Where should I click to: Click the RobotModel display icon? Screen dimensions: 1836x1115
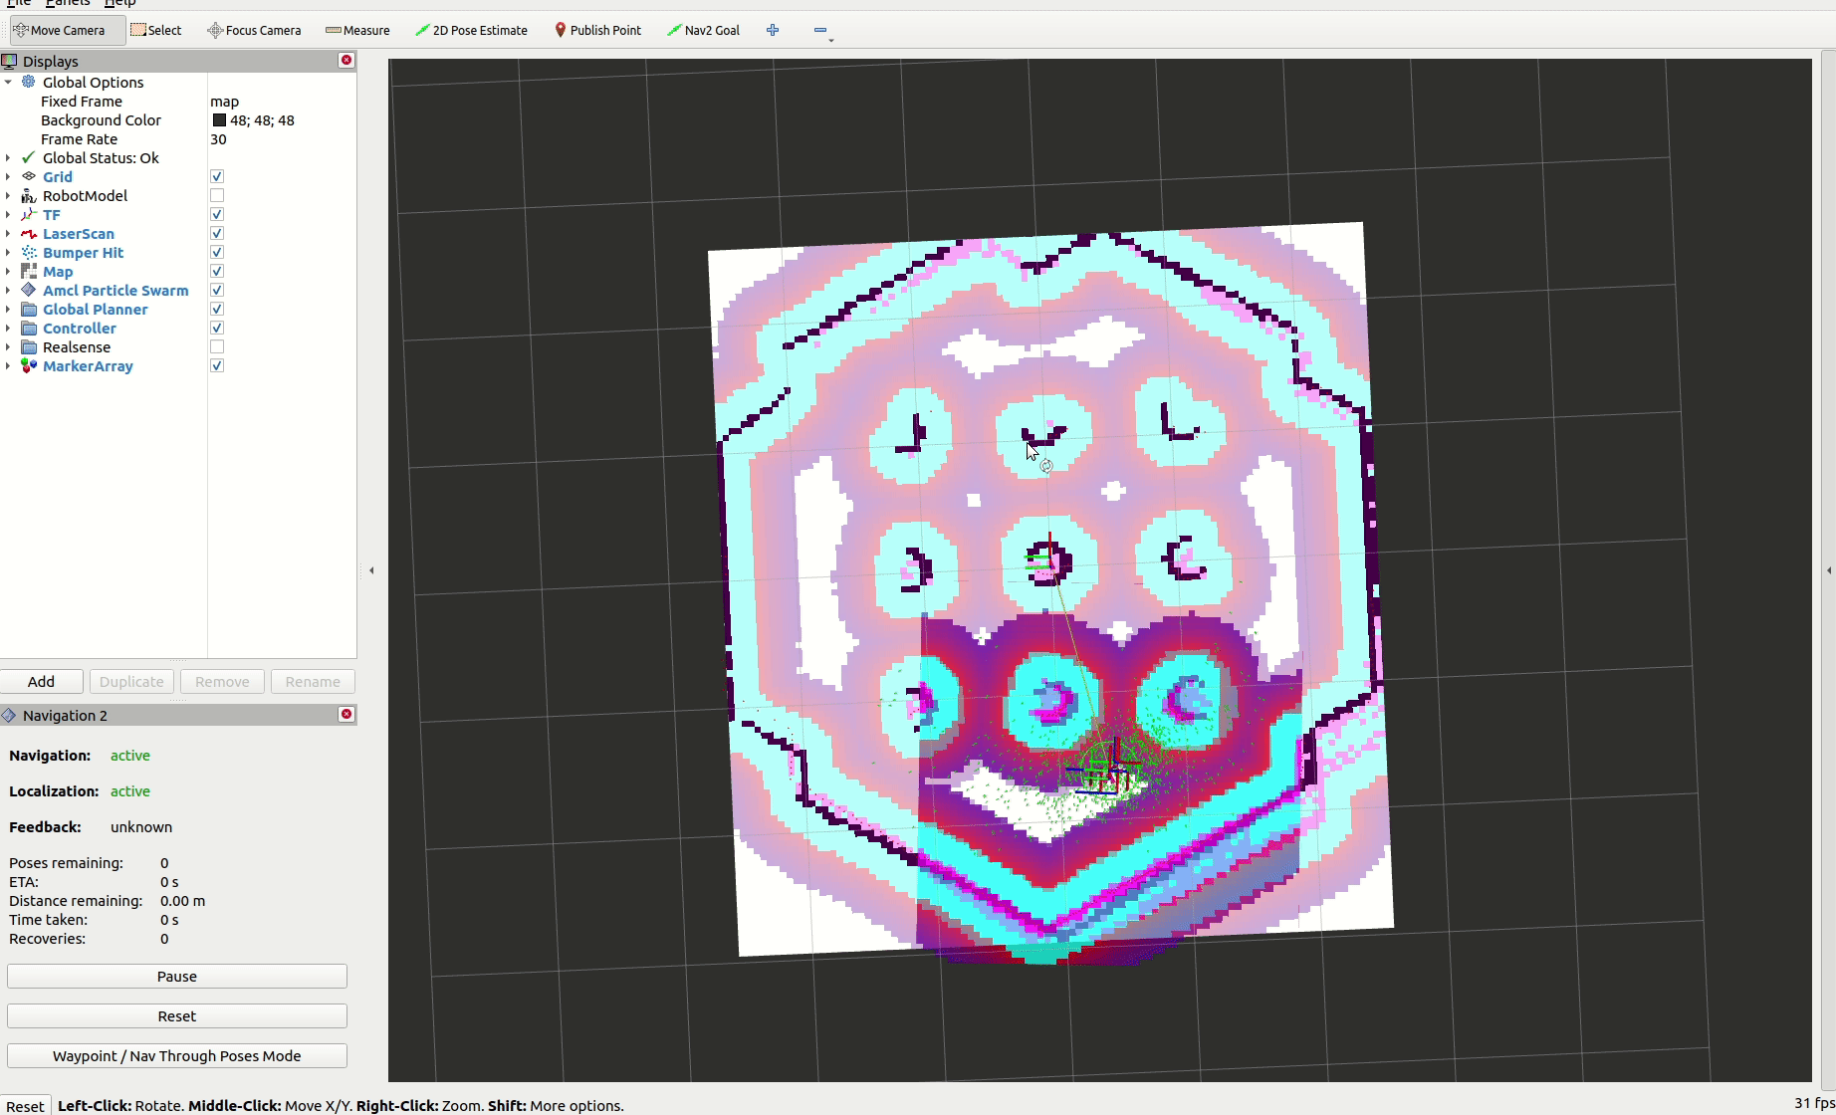pos(29,195)
